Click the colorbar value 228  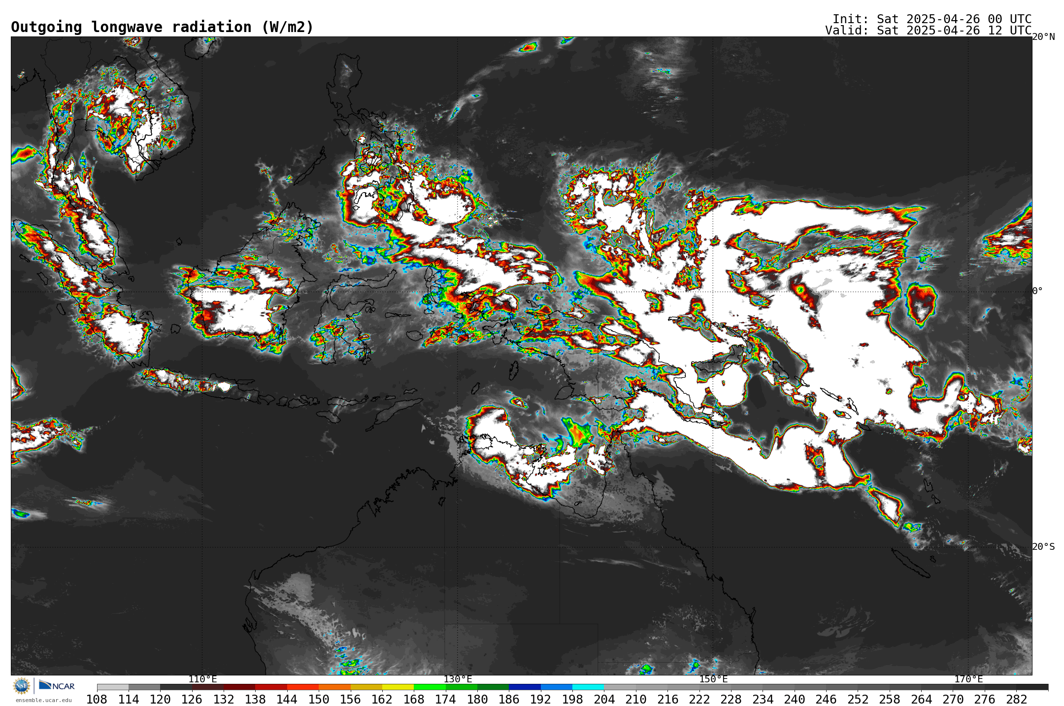coord(731,700)
